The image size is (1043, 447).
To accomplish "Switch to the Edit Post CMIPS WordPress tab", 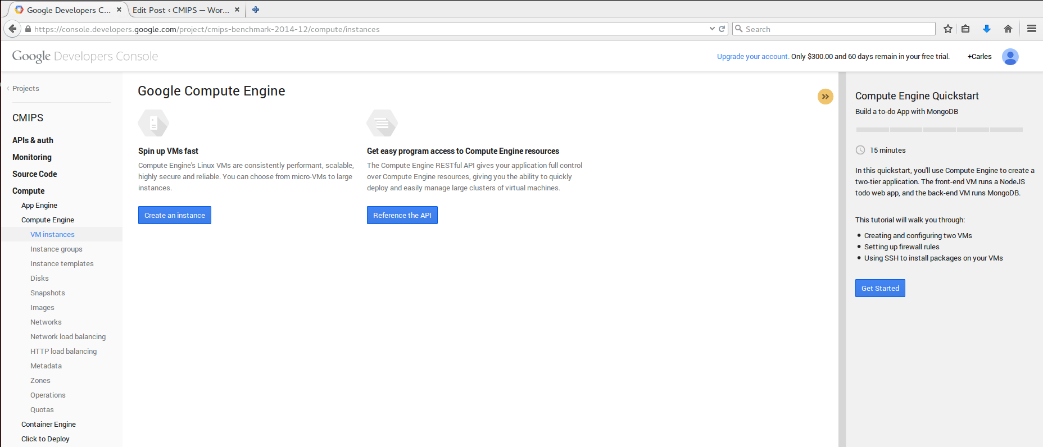I will point(180,10).
